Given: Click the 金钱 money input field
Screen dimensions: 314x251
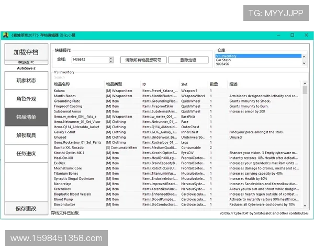Looking at the screenshot, I should pyautogui.click(x=89, y=60).
